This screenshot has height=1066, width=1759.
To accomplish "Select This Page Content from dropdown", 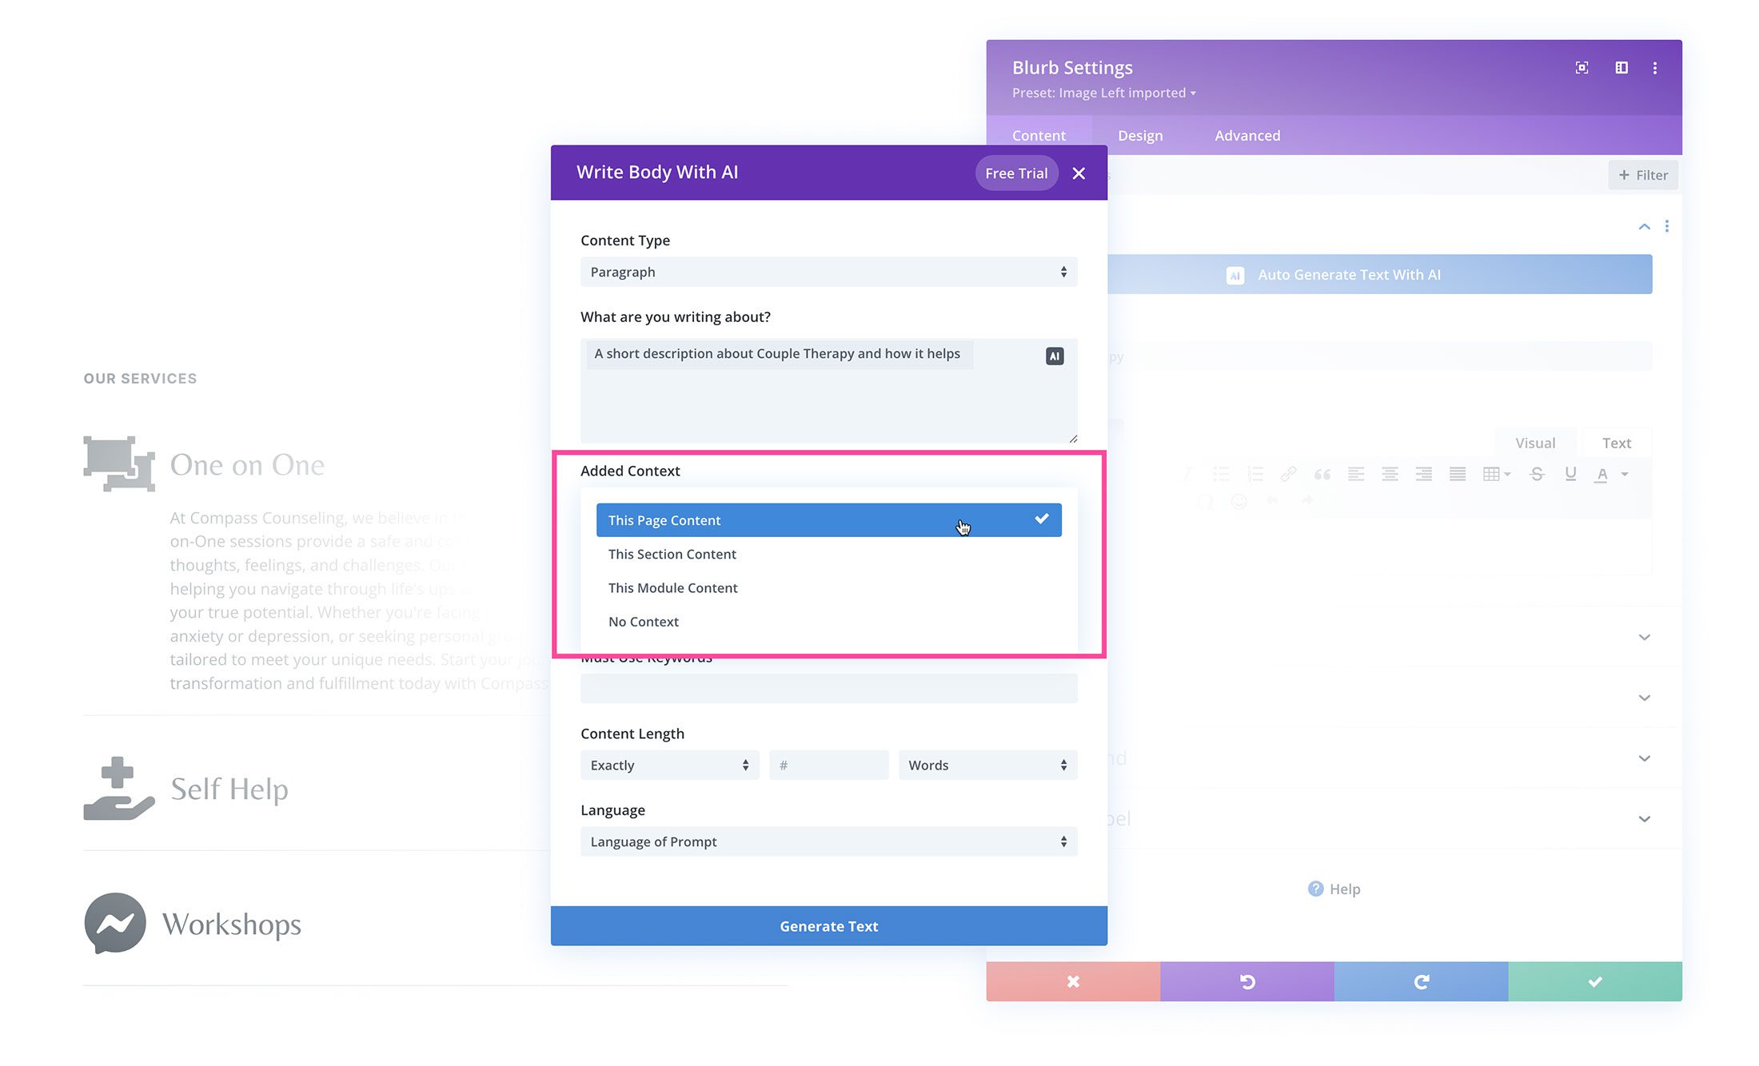I will pos(828,519).
